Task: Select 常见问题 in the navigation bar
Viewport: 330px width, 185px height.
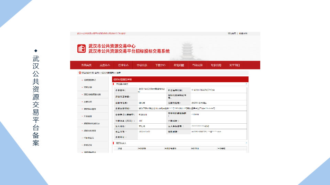Action: [179, 65]
